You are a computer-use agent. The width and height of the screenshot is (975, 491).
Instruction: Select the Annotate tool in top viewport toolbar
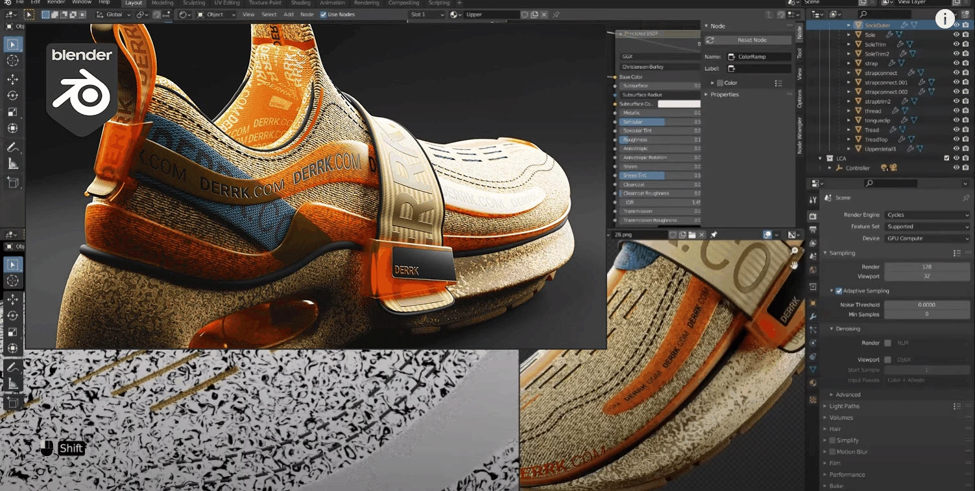point(13,148)
